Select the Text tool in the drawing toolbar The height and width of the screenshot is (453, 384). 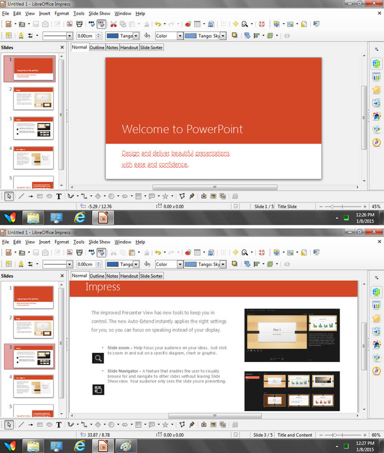tap(59, 196)
